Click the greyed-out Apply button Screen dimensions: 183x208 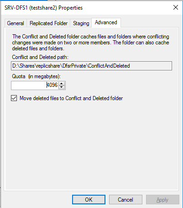pos(162,200)
